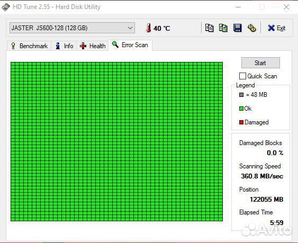Screen dimensions: 298x243
Task: Open the Info tab
Action: pyautogui.click(x=64, y=46)
